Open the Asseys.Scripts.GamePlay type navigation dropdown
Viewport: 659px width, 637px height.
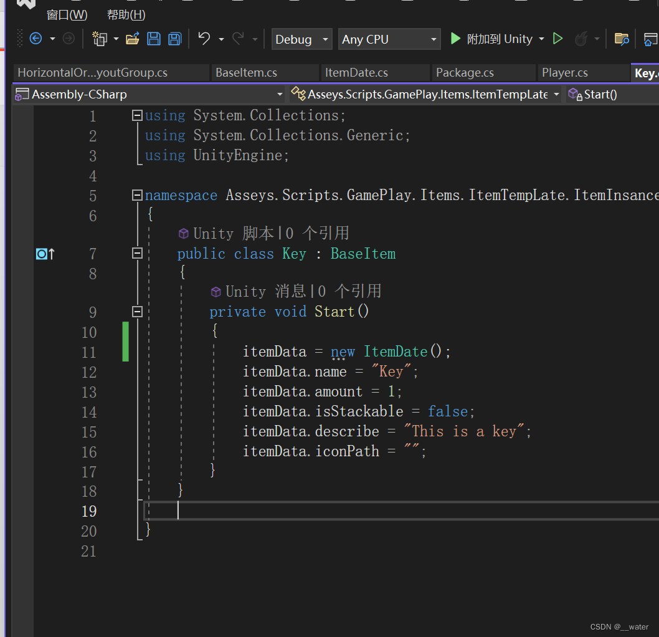[425, 94]
